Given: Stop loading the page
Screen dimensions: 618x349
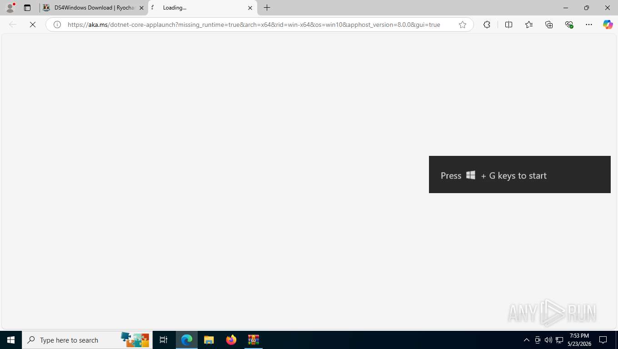Looking at the screenshot, I should tap(33, 25).
